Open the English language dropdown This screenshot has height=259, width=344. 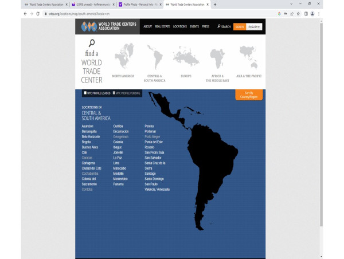254,26
